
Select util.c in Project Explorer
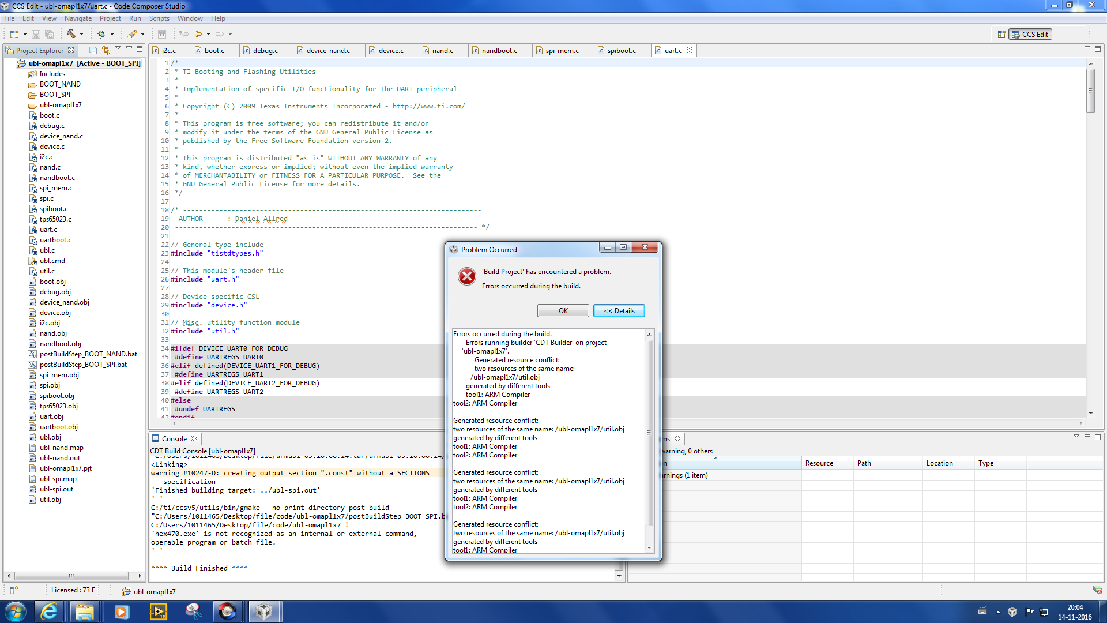click(47, 271)
